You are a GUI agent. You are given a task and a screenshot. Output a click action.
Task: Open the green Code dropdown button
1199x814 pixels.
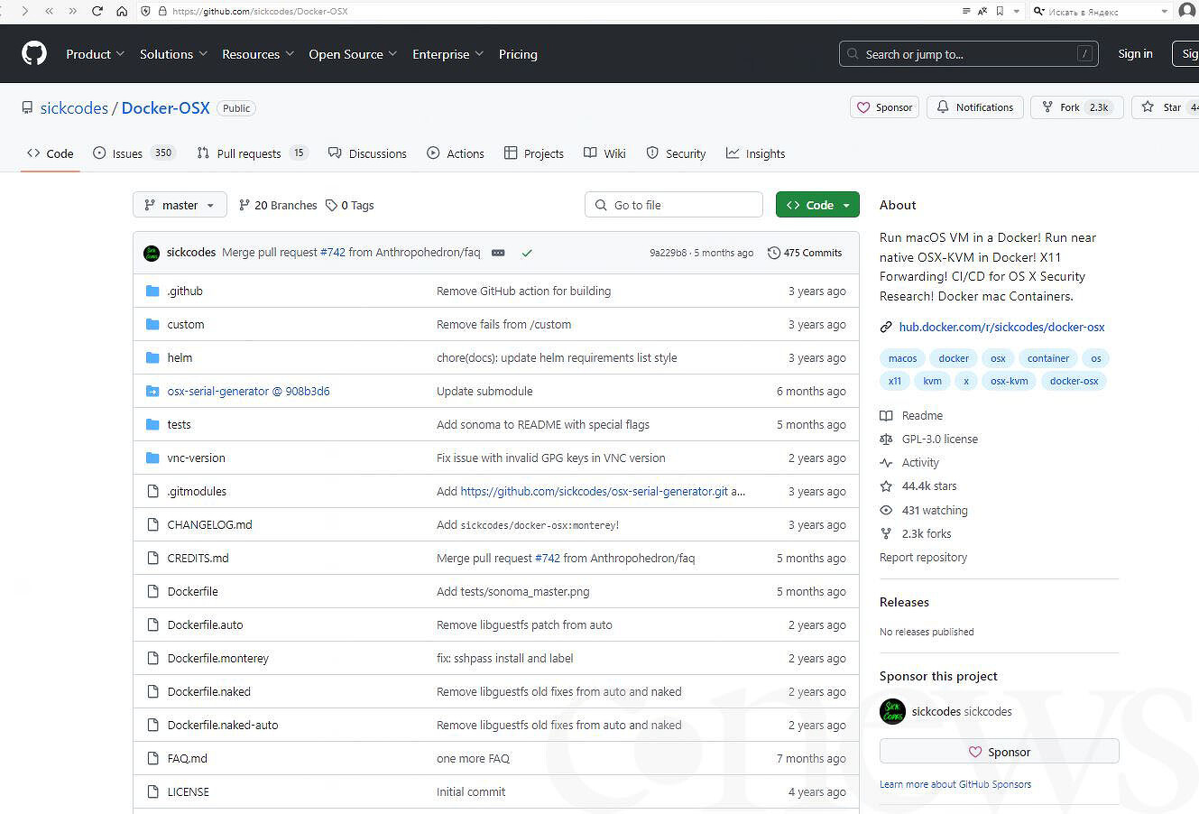817,205
